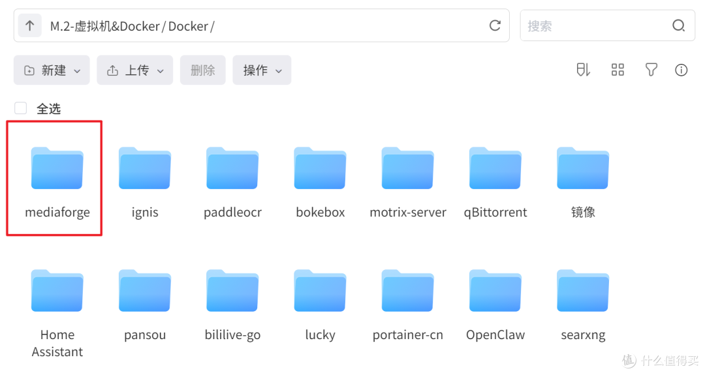Image resolution: width=705 pixels, height=375 pixels.
Task: Click the M.2-虚拟机&Docker breadcrumb segment
Action: point(104,26)
